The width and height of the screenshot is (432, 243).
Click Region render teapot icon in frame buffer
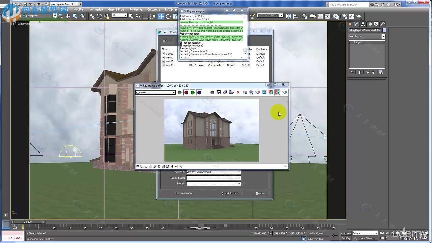[x=258, y=92]
